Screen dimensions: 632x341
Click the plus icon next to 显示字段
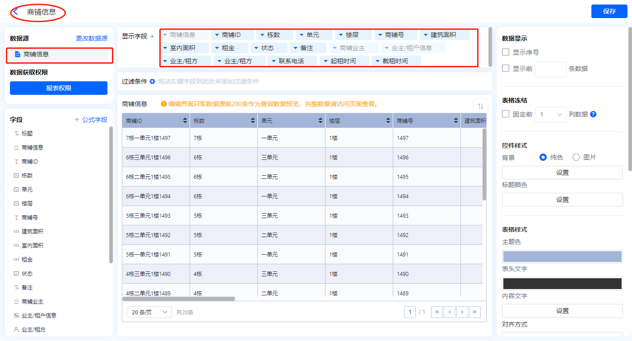tap(152, 37)
